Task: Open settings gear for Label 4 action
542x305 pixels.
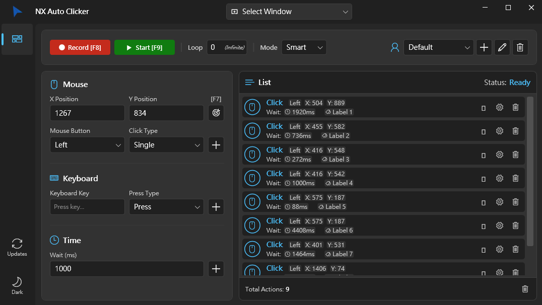Action: point(500,178)
